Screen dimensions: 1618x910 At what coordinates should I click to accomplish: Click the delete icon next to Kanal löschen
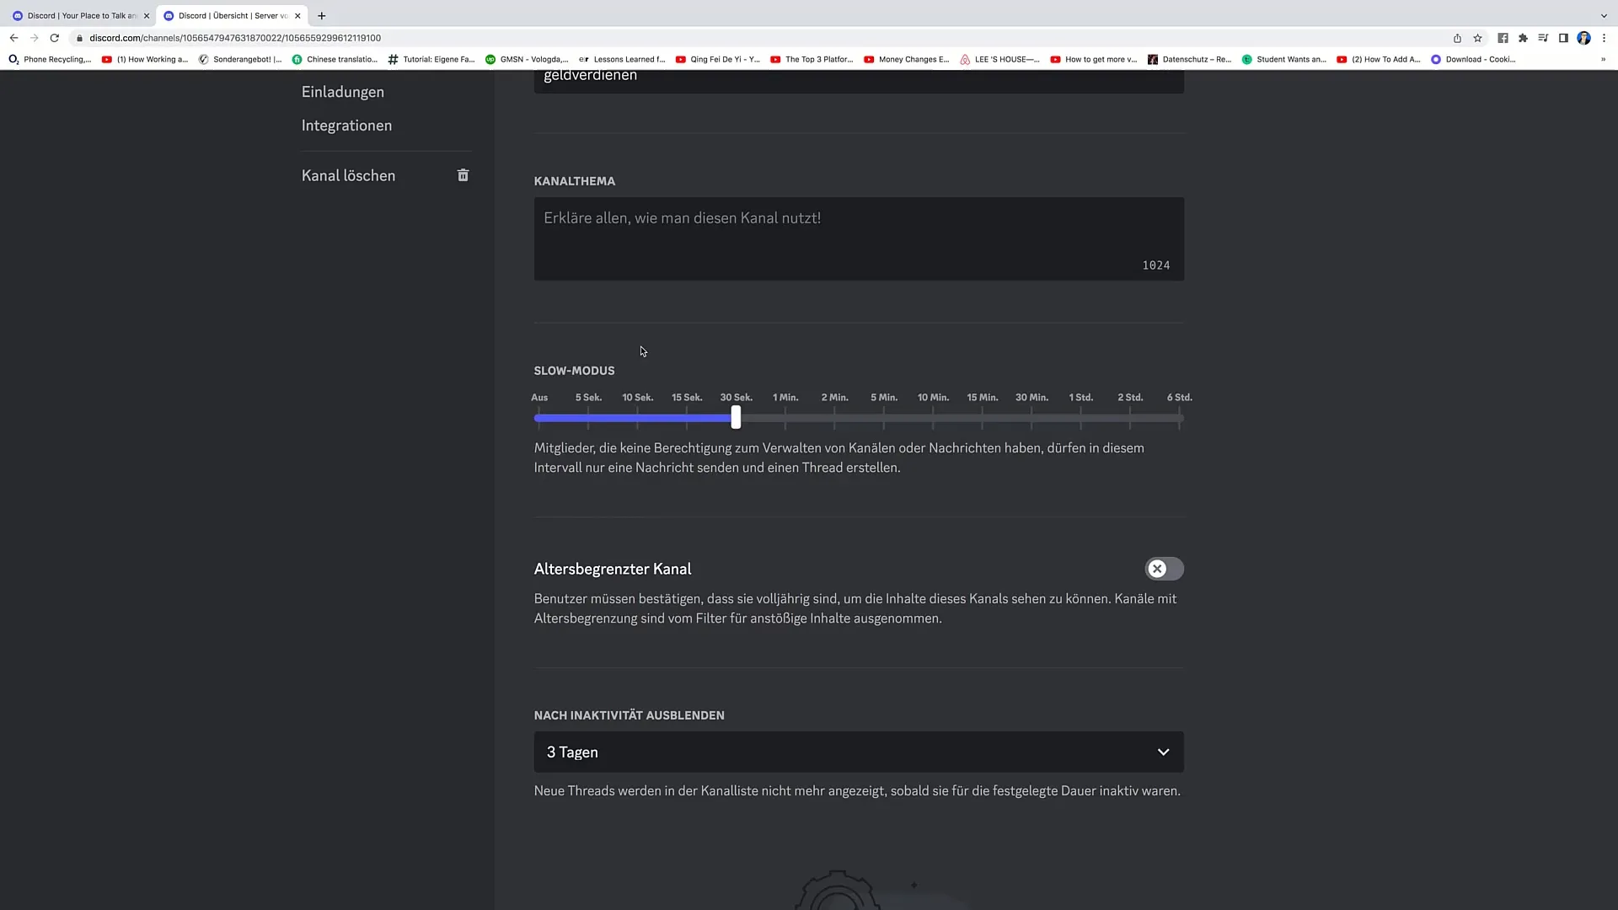point(464,175)
